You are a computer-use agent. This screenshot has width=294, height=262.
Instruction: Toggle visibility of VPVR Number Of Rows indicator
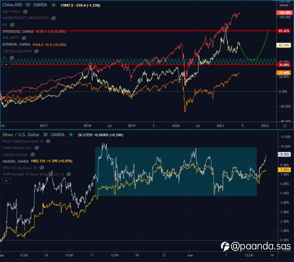click(x=69, y=174)
